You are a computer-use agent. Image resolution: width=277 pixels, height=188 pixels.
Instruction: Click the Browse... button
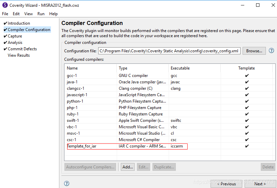click(254, 51)
